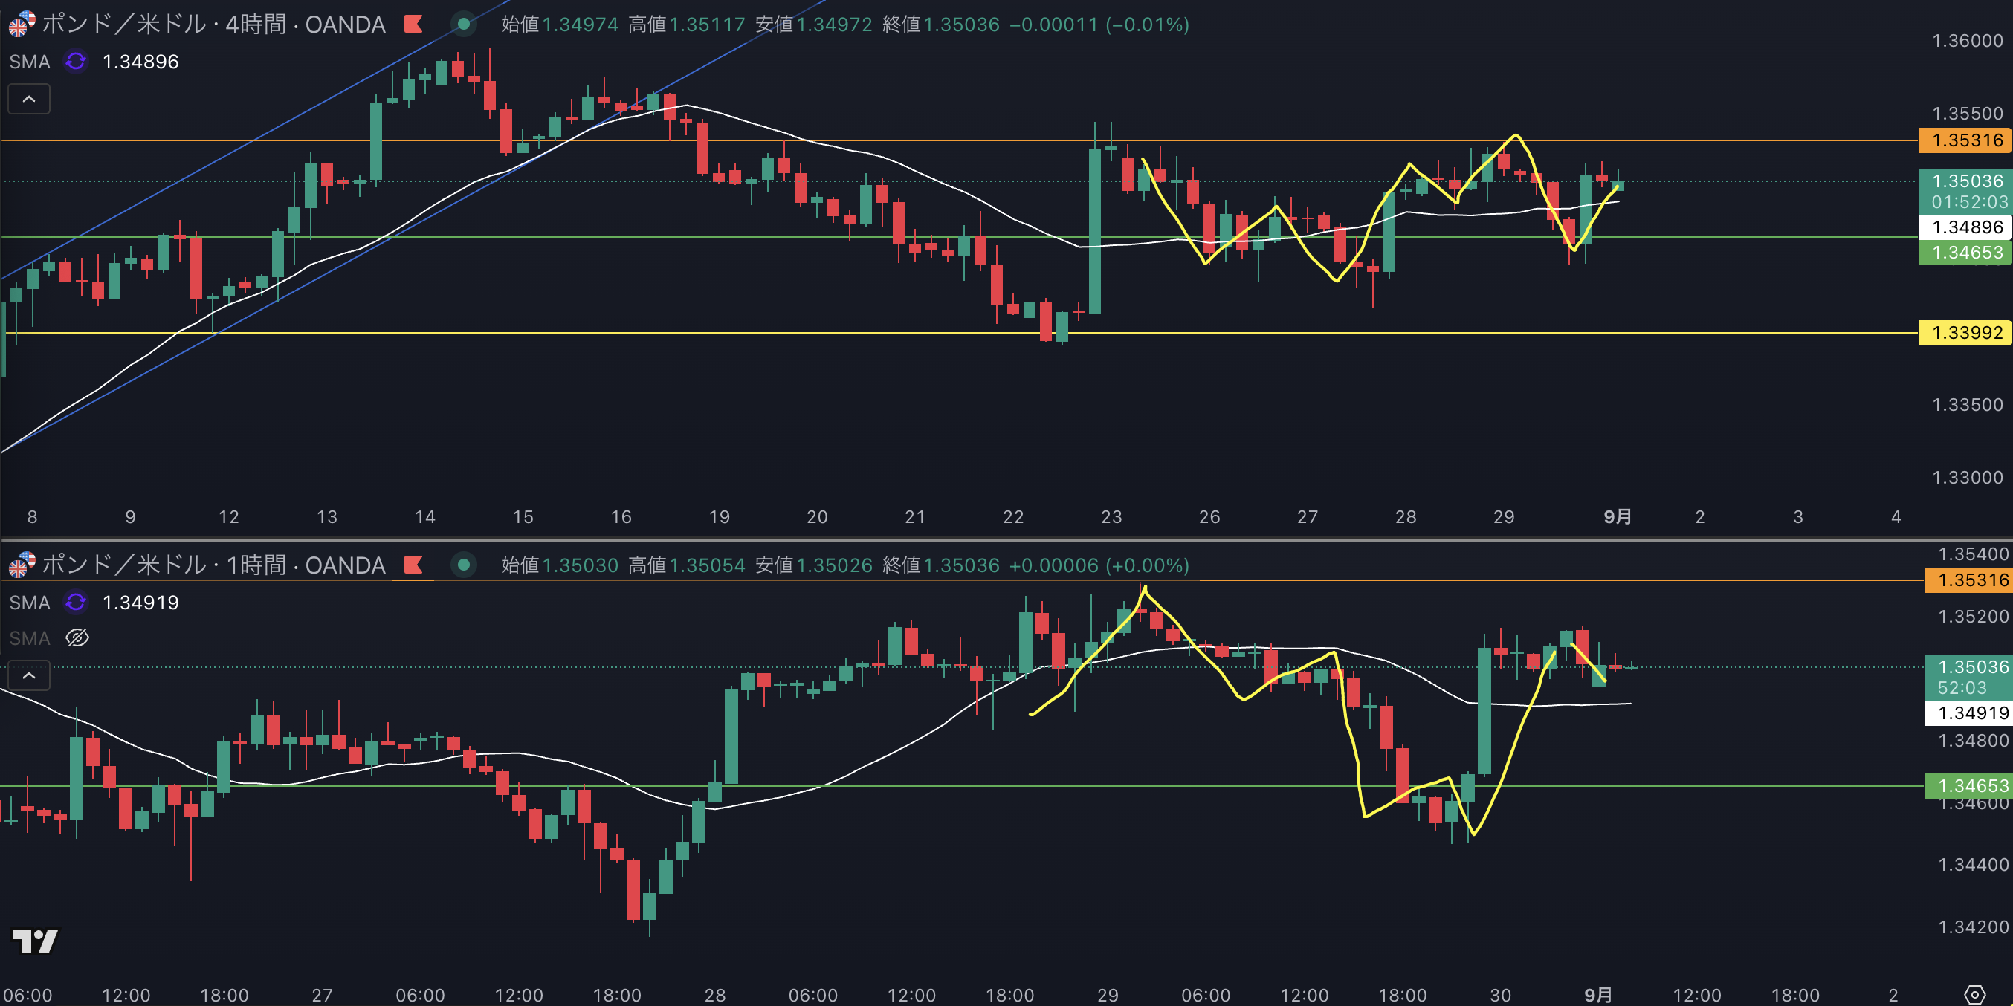Viewport: 2013px width, 1006px height.
Task: Click price scale label 1.36000
Action: click(1967, 41)
